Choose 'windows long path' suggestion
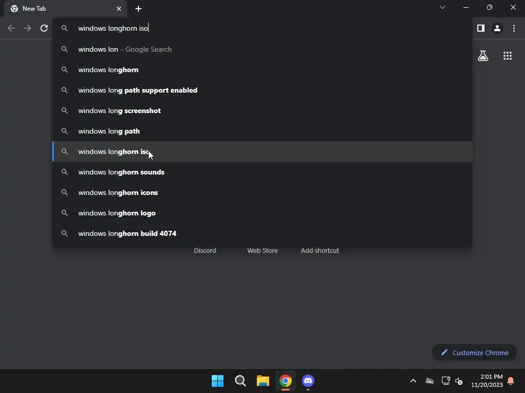Screen dimensions: 525x393 click(x=262, y=131)
